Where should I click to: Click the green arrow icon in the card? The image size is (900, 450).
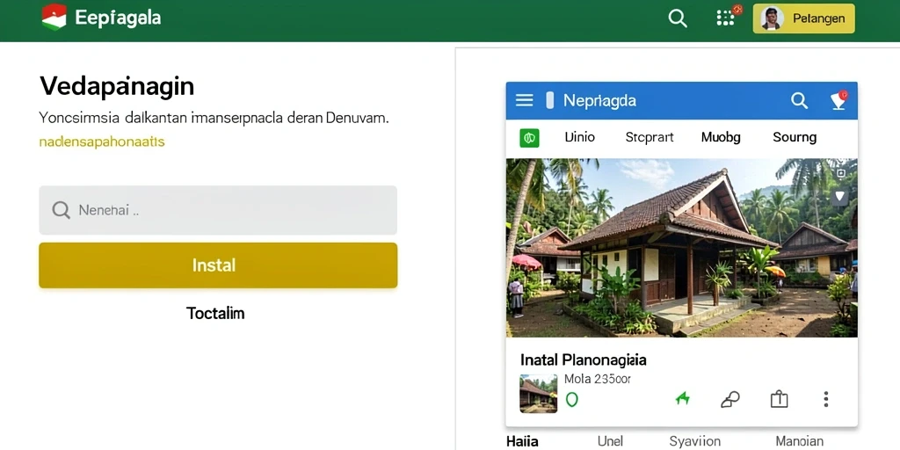tap(682, 398)
